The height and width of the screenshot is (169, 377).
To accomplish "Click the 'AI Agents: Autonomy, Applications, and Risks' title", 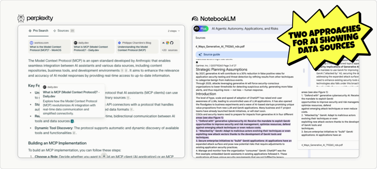I will (x=245, y=29).
